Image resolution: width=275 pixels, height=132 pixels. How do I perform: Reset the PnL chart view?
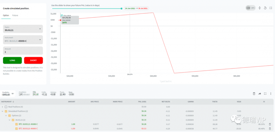click(x=265, y=8)
